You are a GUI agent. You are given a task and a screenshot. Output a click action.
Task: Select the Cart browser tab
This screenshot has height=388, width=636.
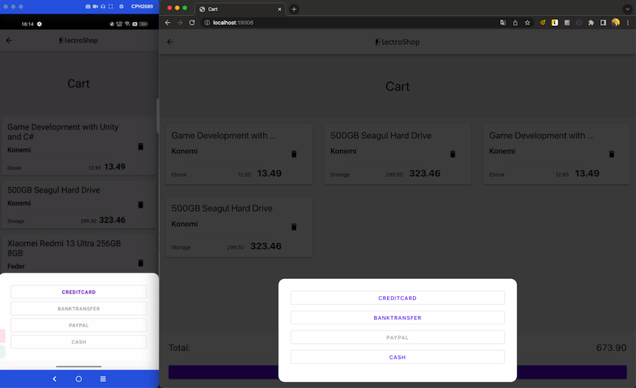[x=240, y=9]
